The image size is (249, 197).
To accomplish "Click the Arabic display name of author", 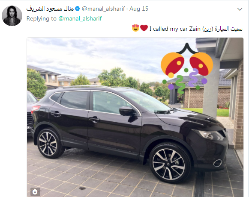I will (50, 9).
